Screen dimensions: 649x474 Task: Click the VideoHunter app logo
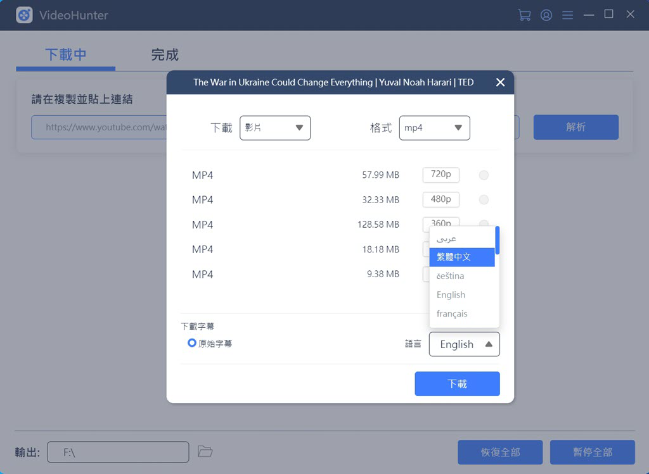tap(25, 15)
